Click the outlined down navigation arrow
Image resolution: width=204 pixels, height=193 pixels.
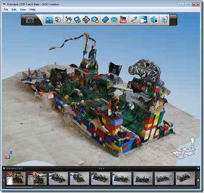click(x=193, y=148)
